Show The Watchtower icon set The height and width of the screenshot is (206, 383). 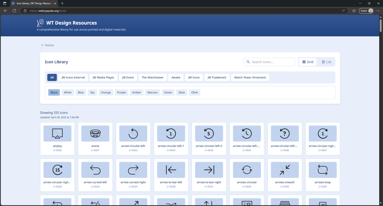coord(152,77)
